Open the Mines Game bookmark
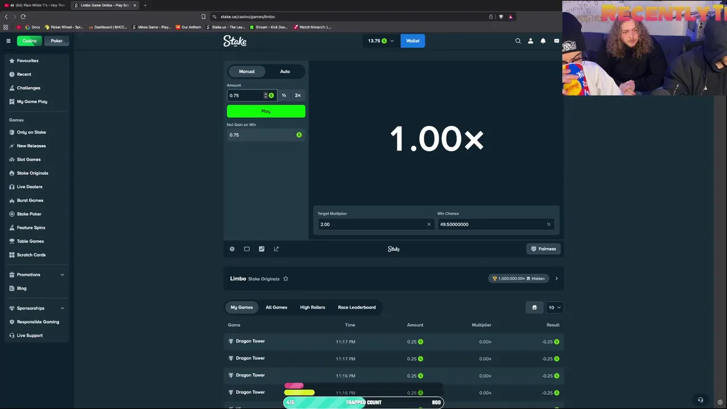This screenshot has width=727, height=409. [x=151, y=27]
